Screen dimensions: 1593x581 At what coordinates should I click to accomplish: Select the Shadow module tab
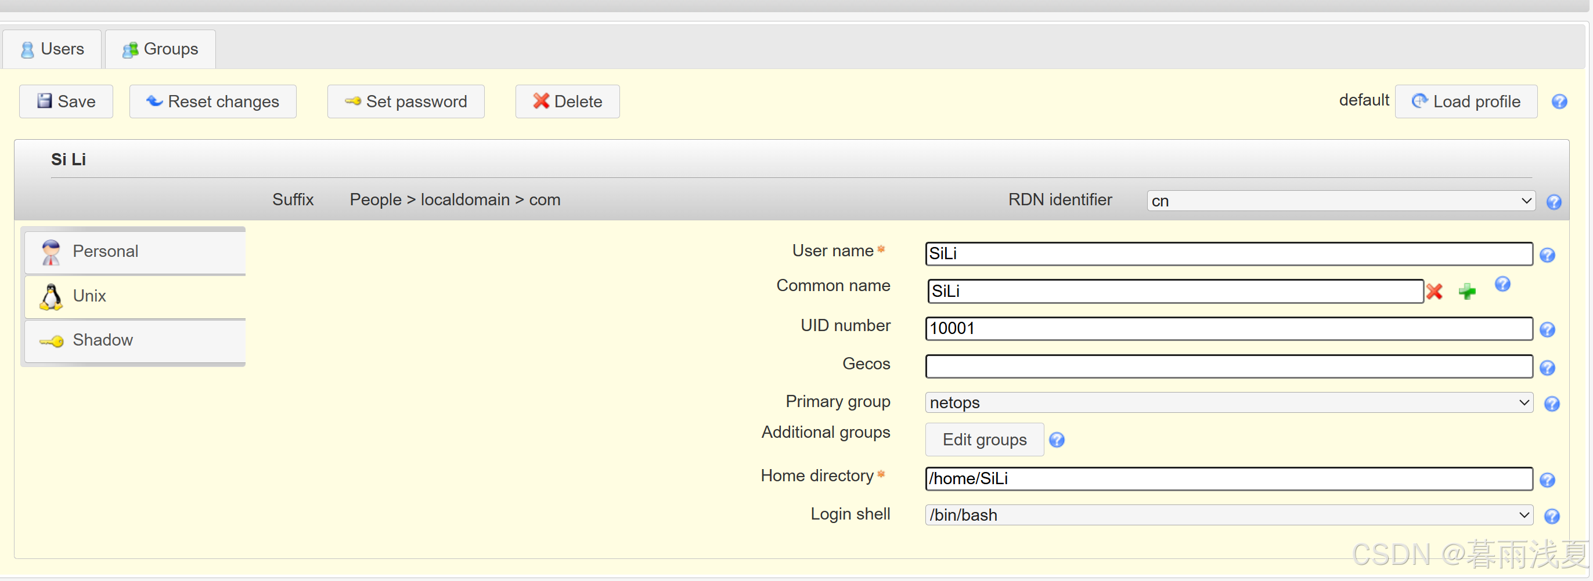[x=135, y=340]
